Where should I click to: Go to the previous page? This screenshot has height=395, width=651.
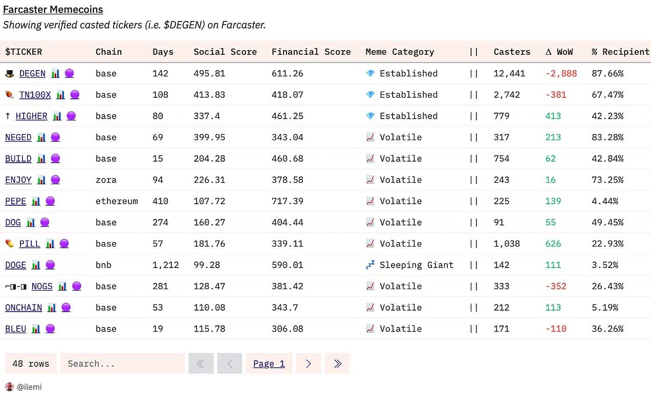(x=229, y=363)
